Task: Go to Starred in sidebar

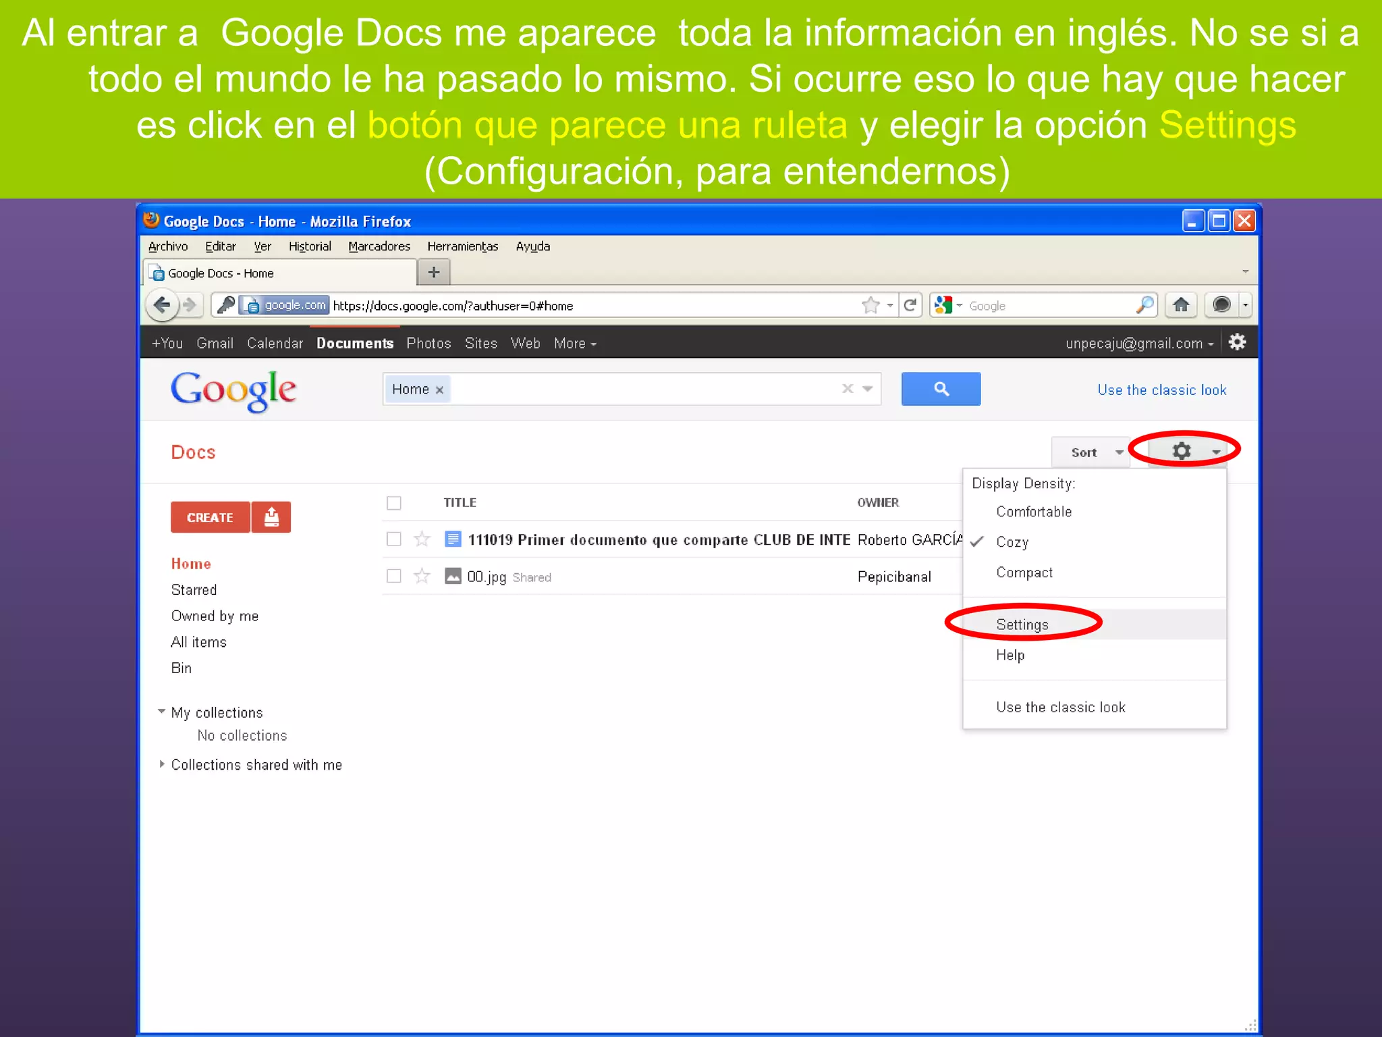Action: point(194,589)
